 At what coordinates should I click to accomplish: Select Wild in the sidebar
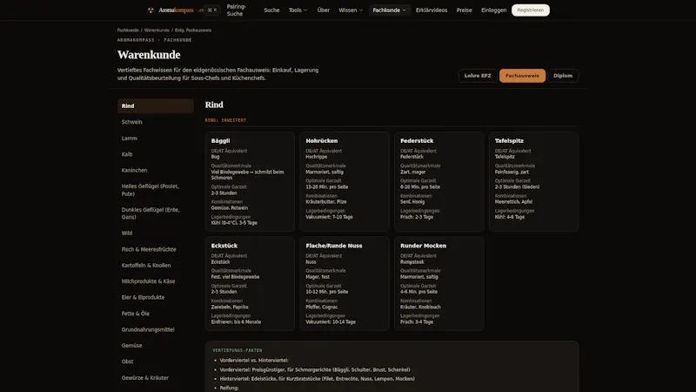(156, 233)
